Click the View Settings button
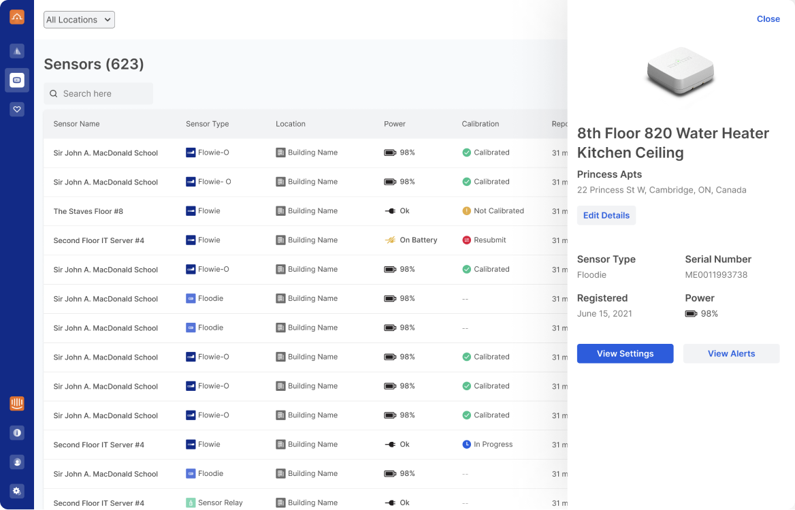Viewport: 795px width, 510px height. click(x=625, y=354)
